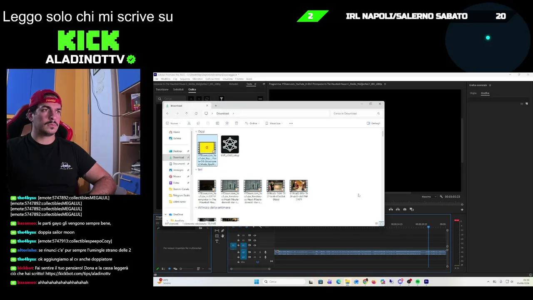Screen dimensions: 533x300
Task: Open the Ordine sort dropdown
Action: 252,123
